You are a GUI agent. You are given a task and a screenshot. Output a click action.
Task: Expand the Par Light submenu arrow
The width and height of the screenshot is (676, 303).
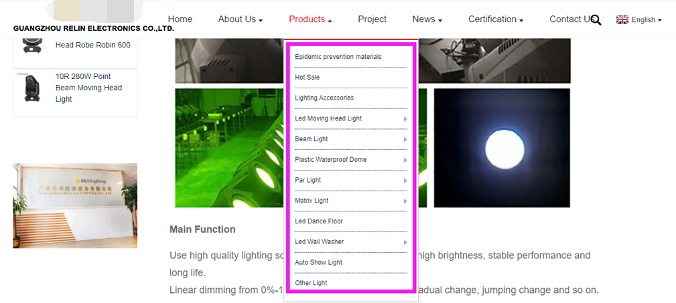405,181
